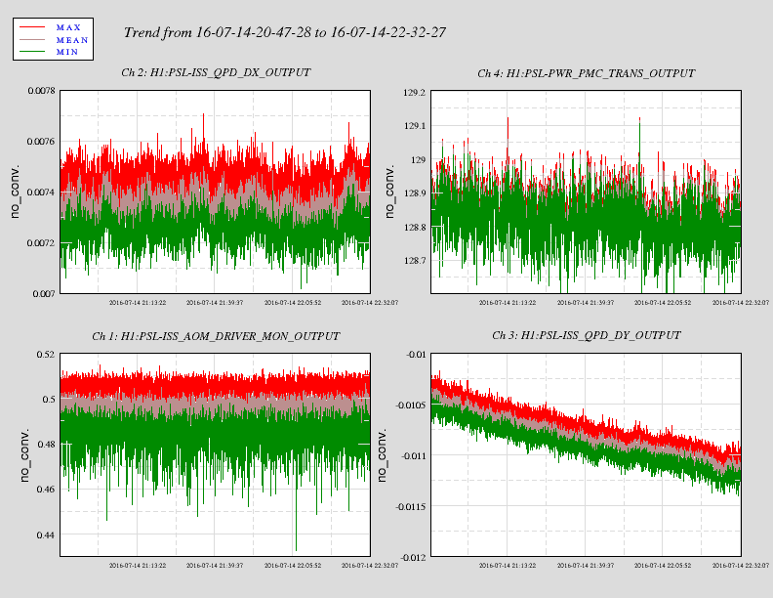Click the 0.007 axis value in Ch 2
This screenshot has height=598, width=773.
44,294
